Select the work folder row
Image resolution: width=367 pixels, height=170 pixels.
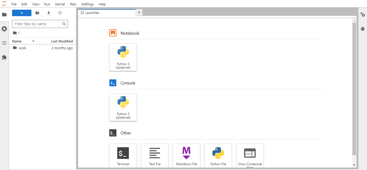pyautogui.click(x=42, y=48)
